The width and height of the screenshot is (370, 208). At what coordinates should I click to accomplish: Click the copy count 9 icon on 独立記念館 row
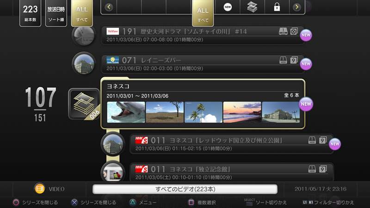[x=323, y=169]
